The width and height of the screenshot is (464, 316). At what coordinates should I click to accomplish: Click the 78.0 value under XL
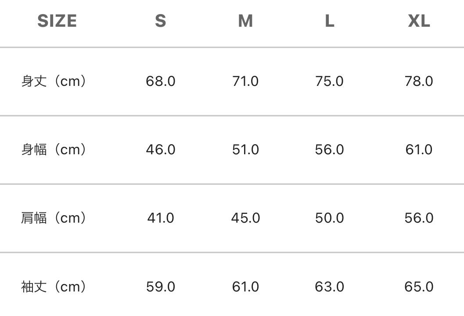pos(419,81)
